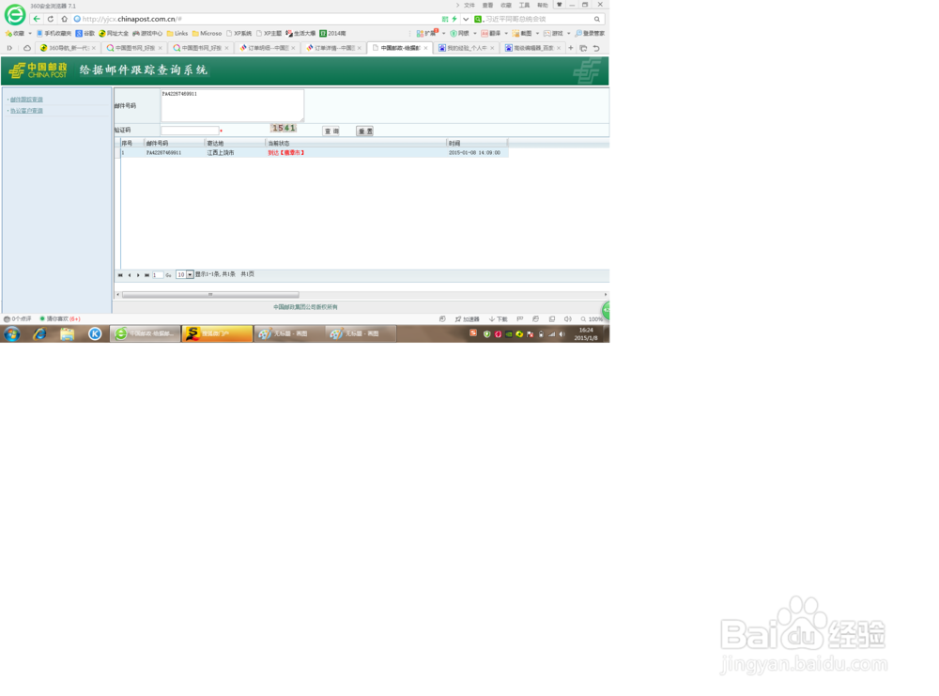
Task: Open File Explorer from taskbar
Action: click(67, 333)
